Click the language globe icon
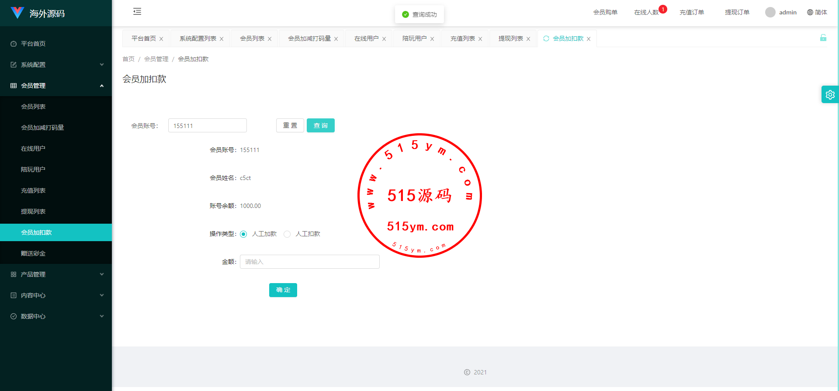 [810, 12]
